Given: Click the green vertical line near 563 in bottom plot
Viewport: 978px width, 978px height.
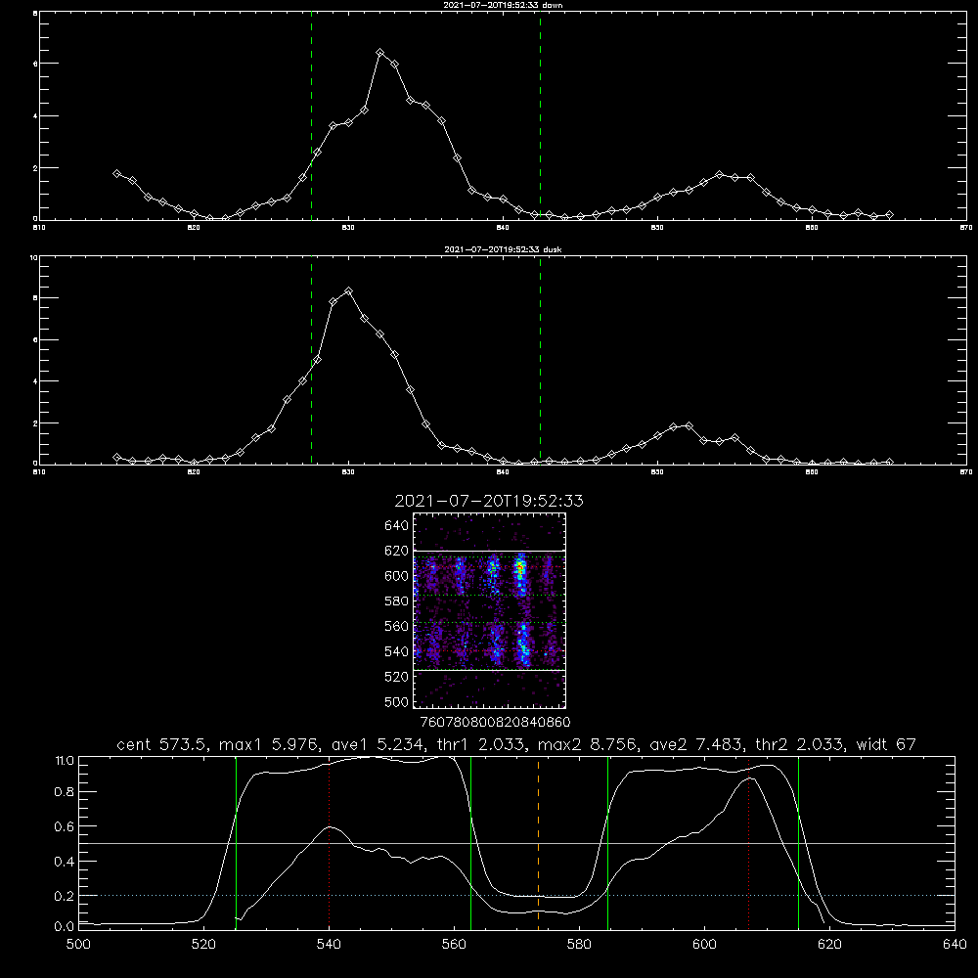Looking at the screenshot, I should (471, 843).
